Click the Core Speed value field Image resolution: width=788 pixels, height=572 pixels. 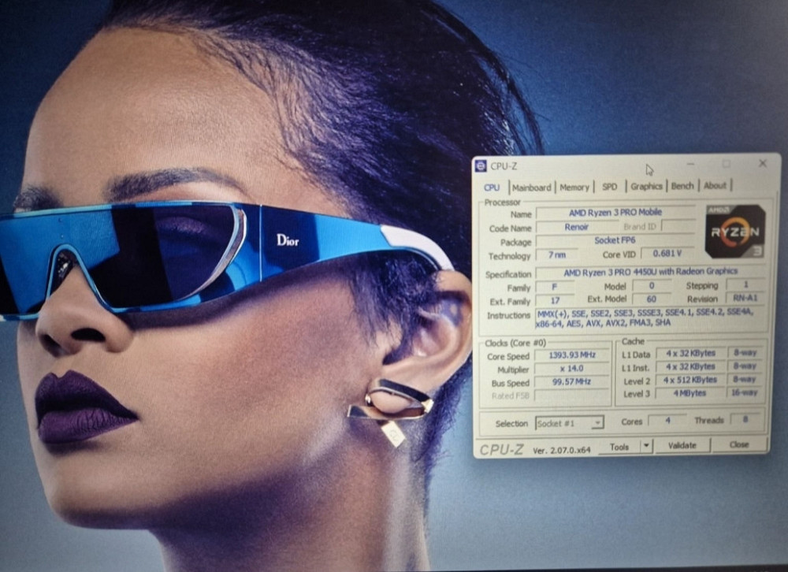[573, 356]
